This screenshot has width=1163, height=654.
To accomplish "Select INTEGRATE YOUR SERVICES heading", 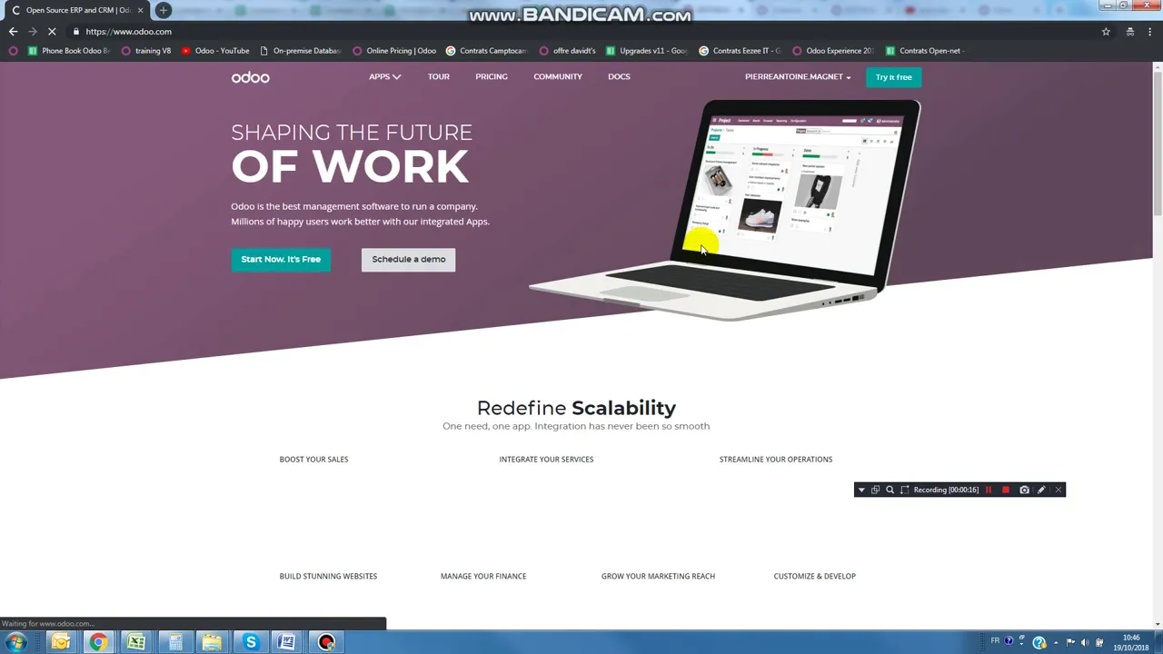I will coord(546,459).
